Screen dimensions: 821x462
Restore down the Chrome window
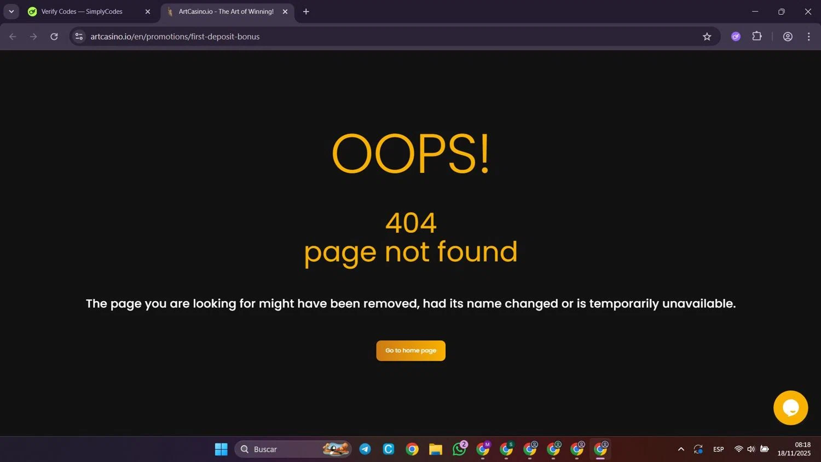point(782,11)
